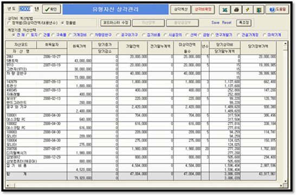
Task: Confirm the year with the 확인 checkmark button
Action: (x=51, y=9)
